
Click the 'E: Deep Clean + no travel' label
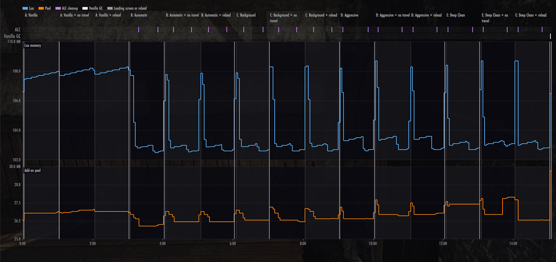tap(495, 18)
